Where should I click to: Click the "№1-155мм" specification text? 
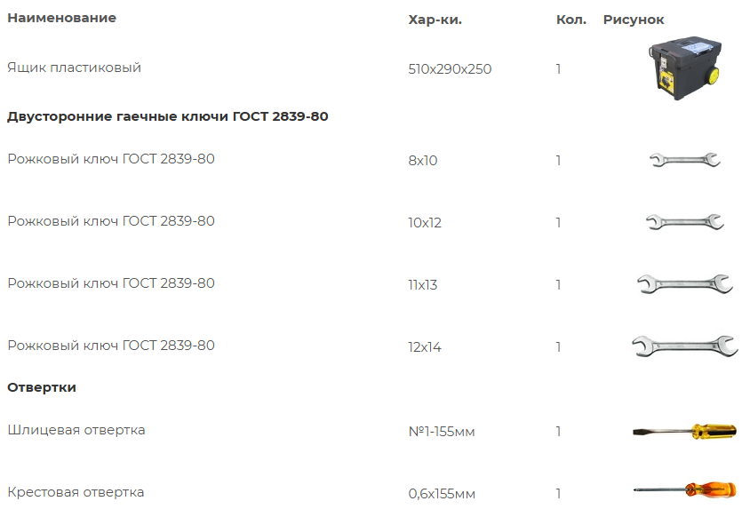coord(442,432)
